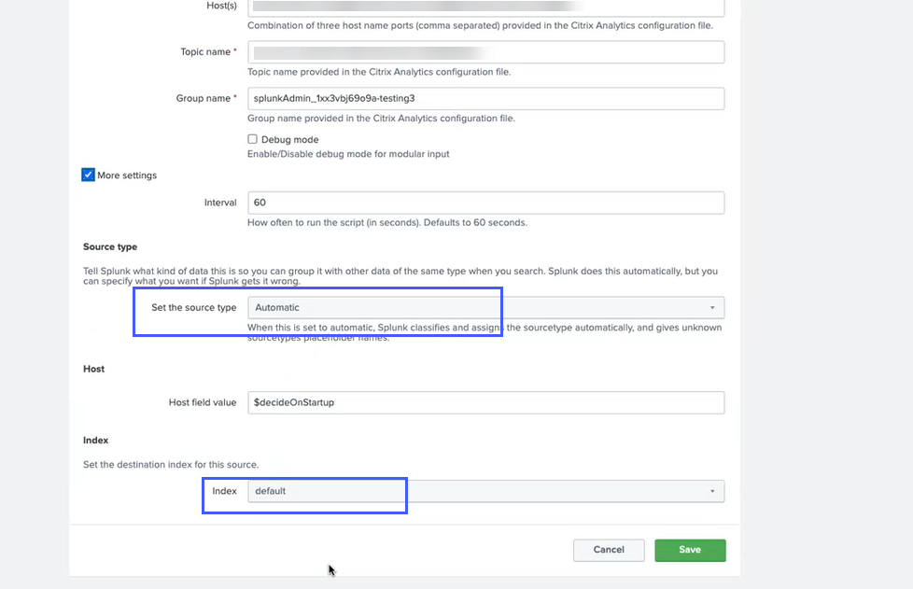Viewport: 913px width, 589px height.
Task: Click the Group name input field
Action: tap(485, 98)
